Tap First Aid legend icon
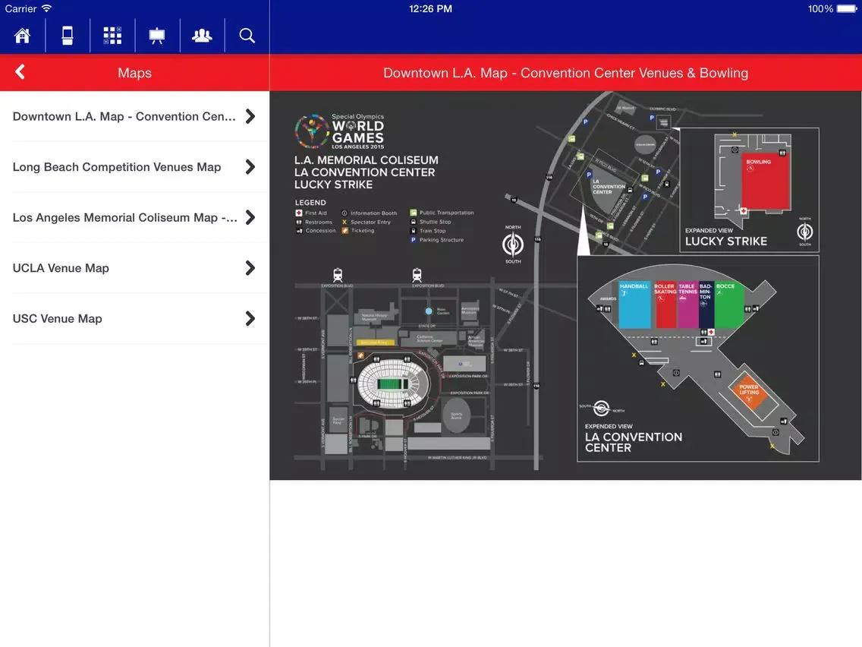Viewport: 862px width, 647px height. (299, 213)
